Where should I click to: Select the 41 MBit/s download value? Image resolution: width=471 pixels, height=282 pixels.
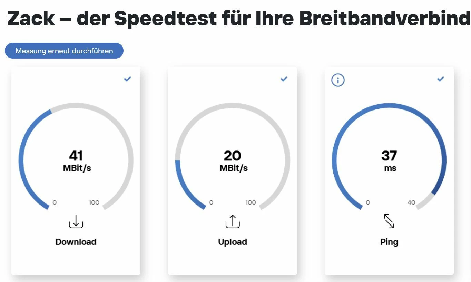click(x=77, y=160)
